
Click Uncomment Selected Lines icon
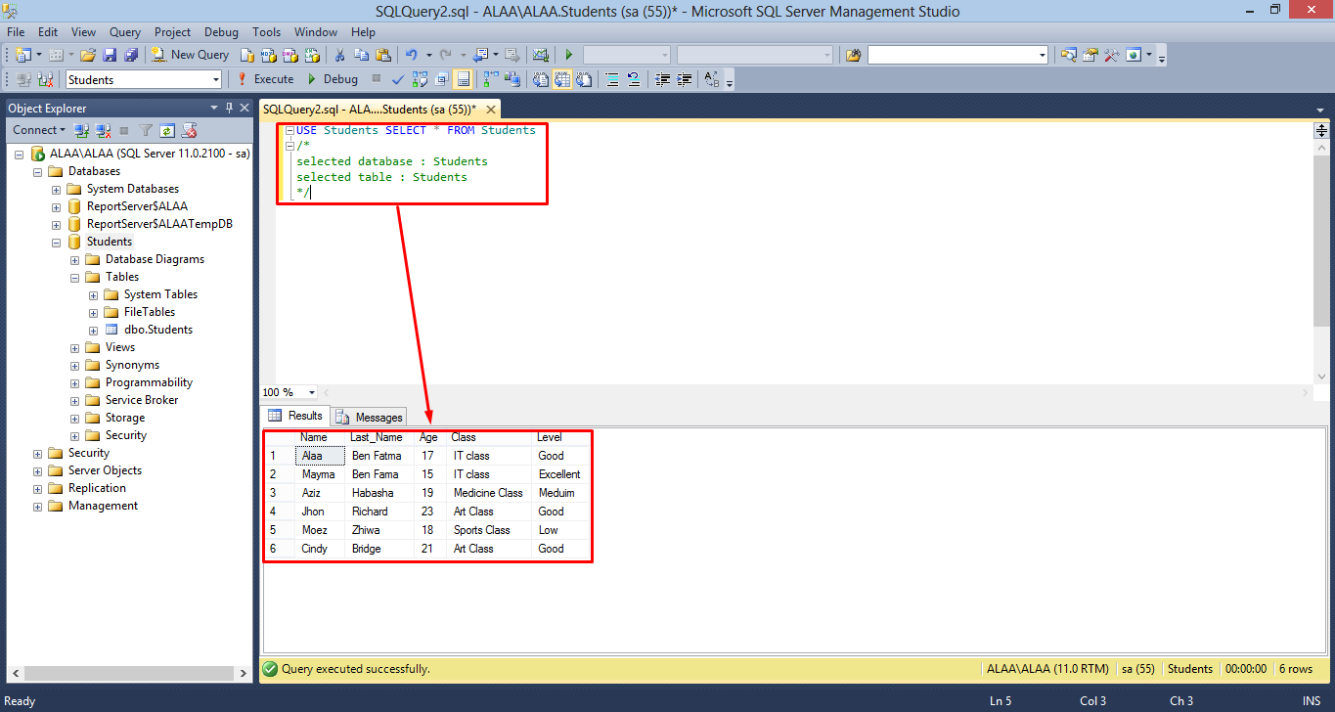634,79
